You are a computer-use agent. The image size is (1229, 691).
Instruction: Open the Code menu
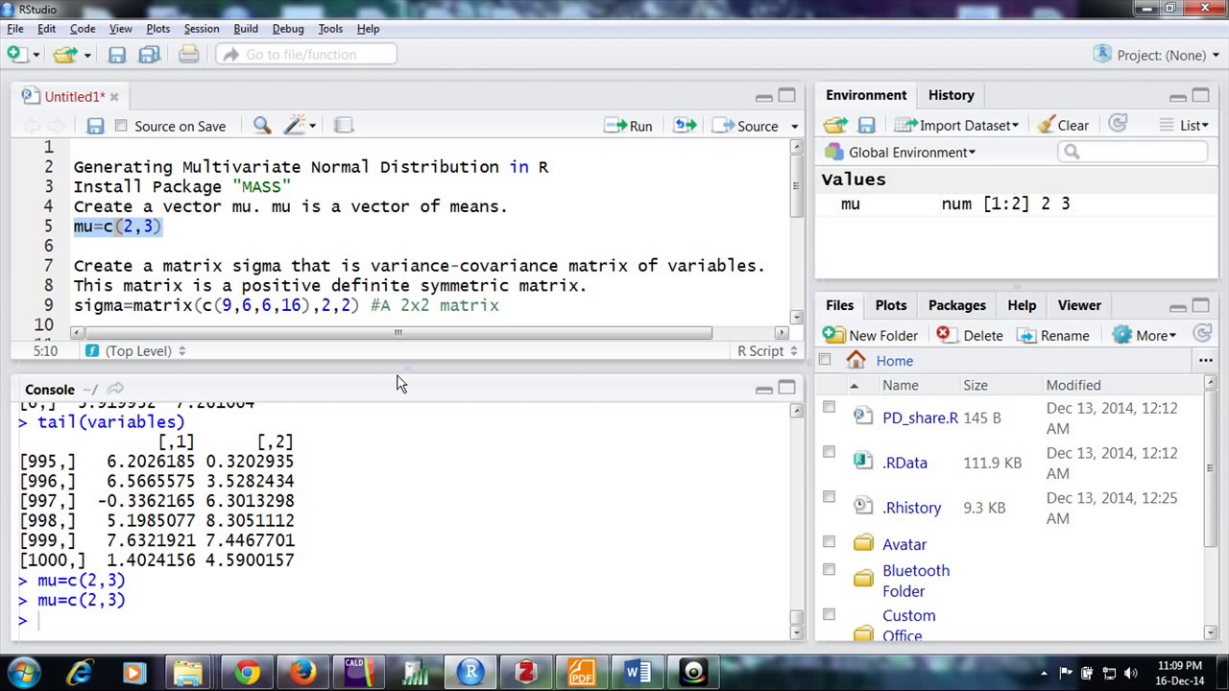[x=83, y=29]
